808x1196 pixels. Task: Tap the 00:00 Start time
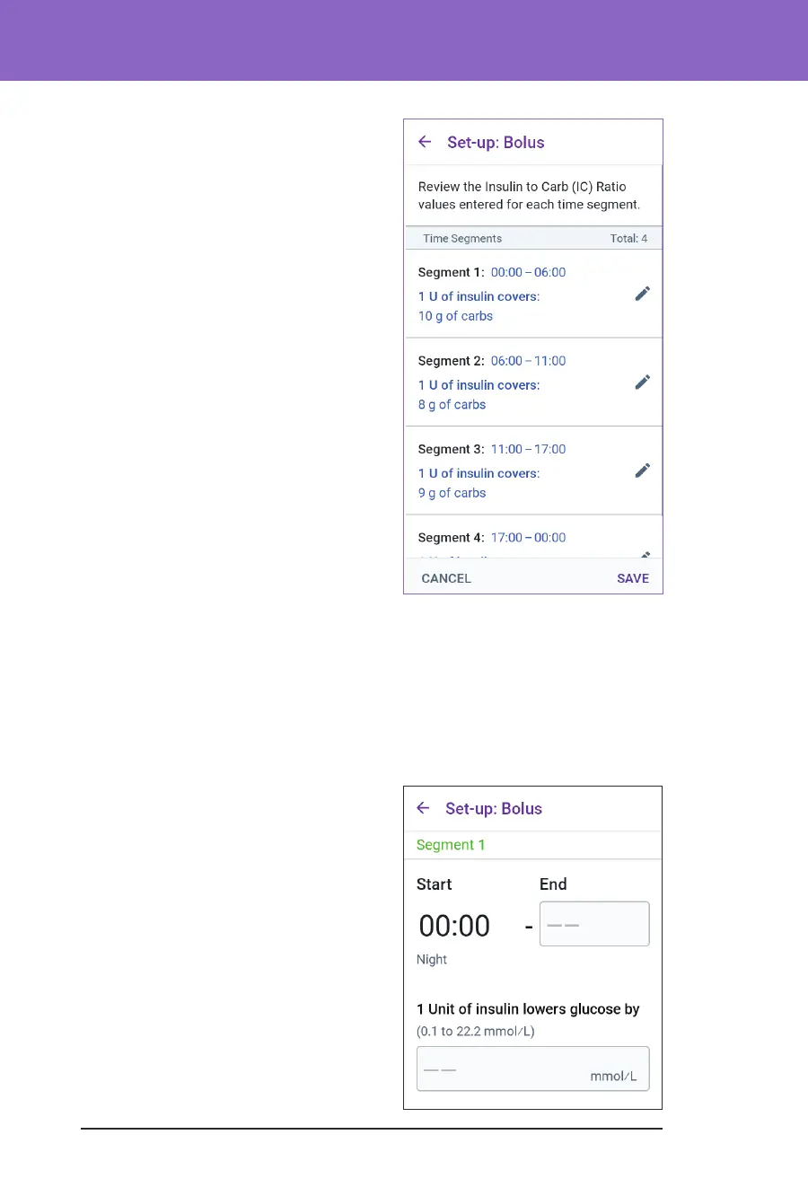coord(454,926)
